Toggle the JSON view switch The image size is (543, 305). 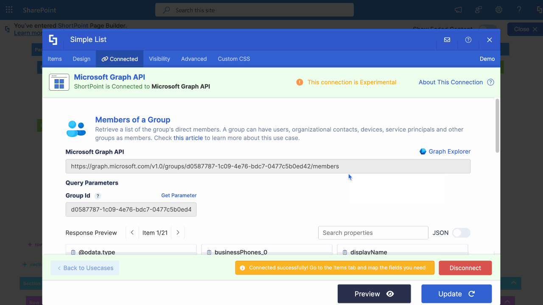pos(461,233)
